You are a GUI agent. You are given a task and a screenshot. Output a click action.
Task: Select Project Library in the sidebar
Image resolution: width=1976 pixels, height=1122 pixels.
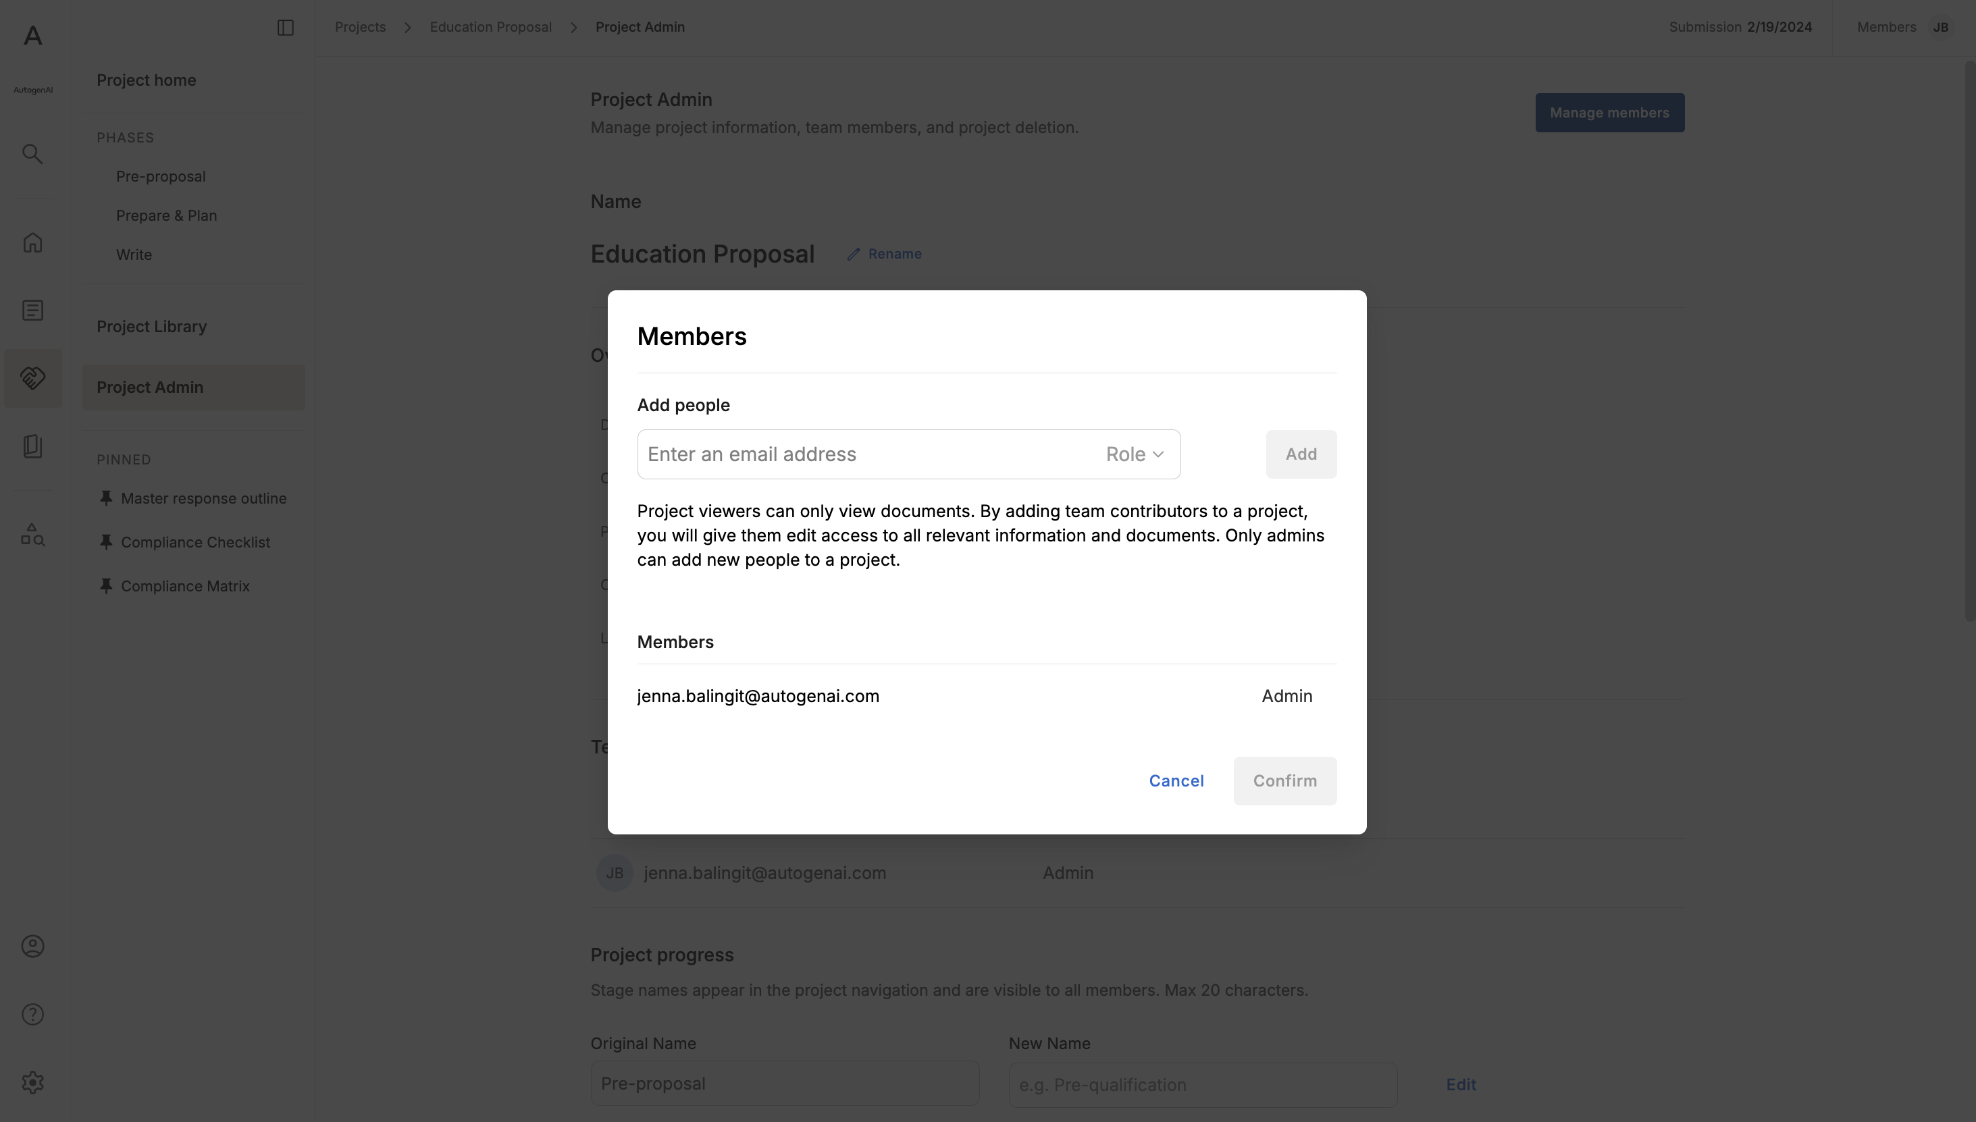tap(152, 327)
